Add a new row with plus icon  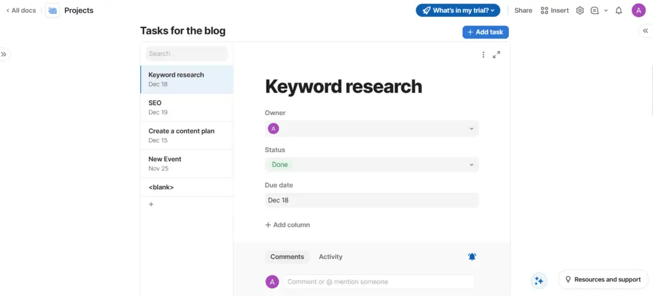pos(151,204)
